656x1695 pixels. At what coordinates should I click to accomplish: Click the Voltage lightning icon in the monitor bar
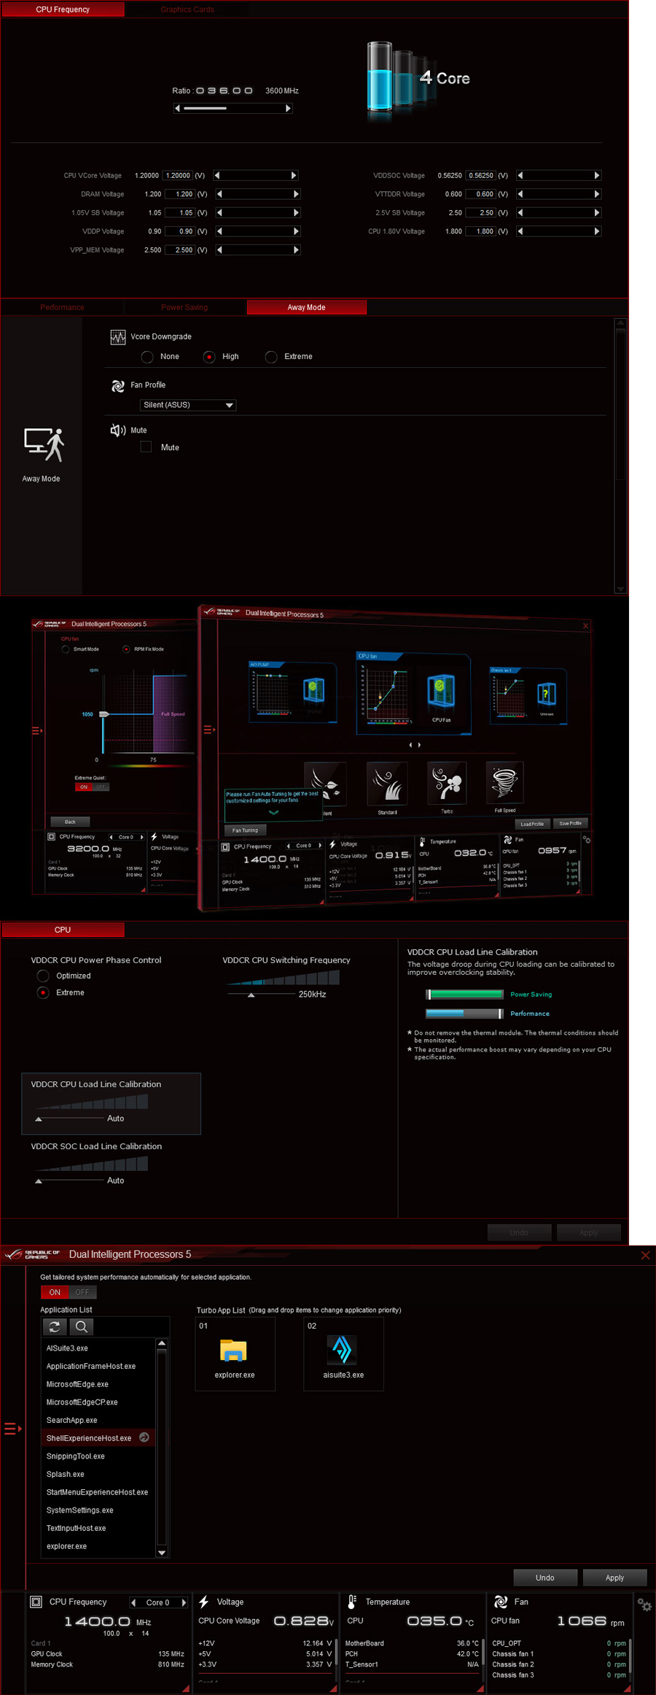[204, 1602]
